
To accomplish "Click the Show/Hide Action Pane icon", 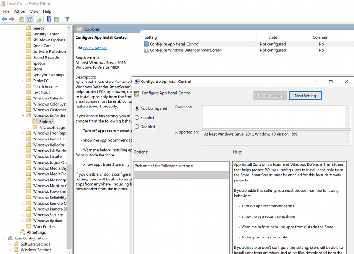I will click(57, 19).
